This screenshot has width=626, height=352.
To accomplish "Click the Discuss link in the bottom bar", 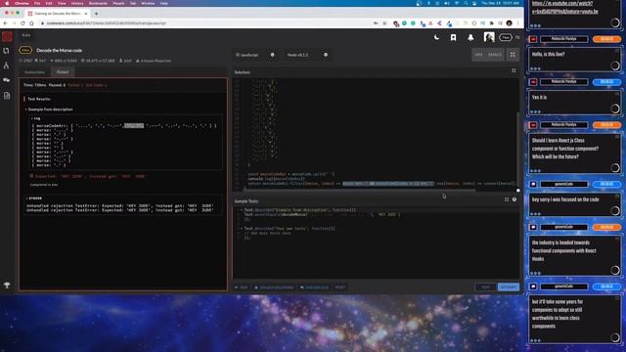I will click(x=315, y=287).
